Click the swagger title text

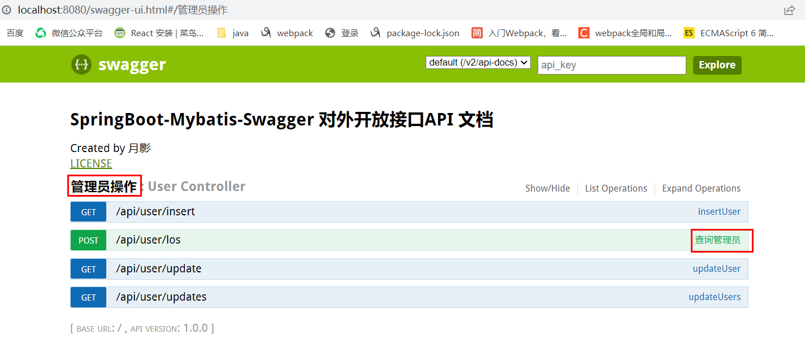132,64
